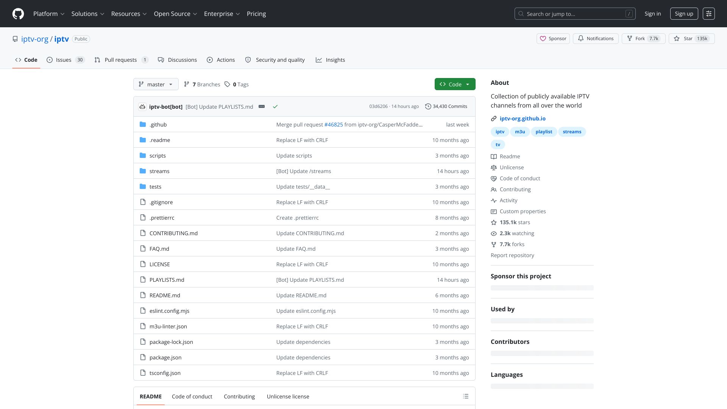This screenshot has height=409, width=727.
Task: Open the GitHub home logo
Action: tap(18, 14)
